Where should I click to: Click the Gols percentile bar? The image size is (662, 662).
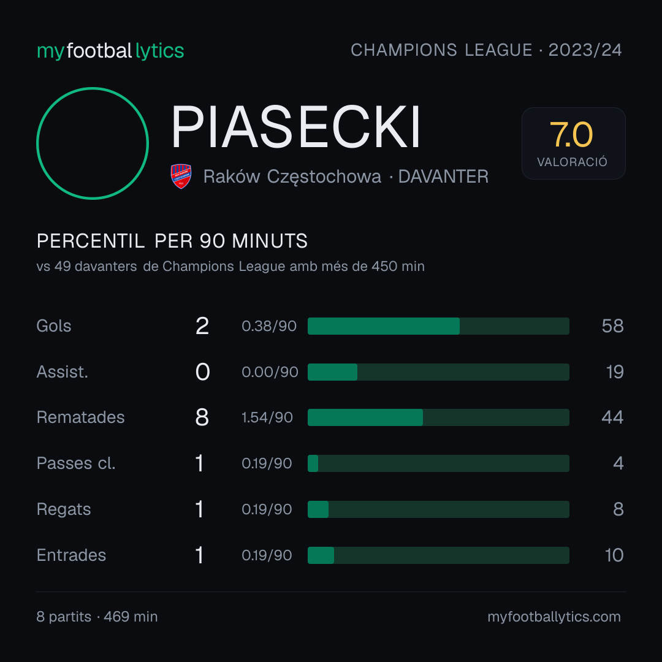[x=438, y=326]
